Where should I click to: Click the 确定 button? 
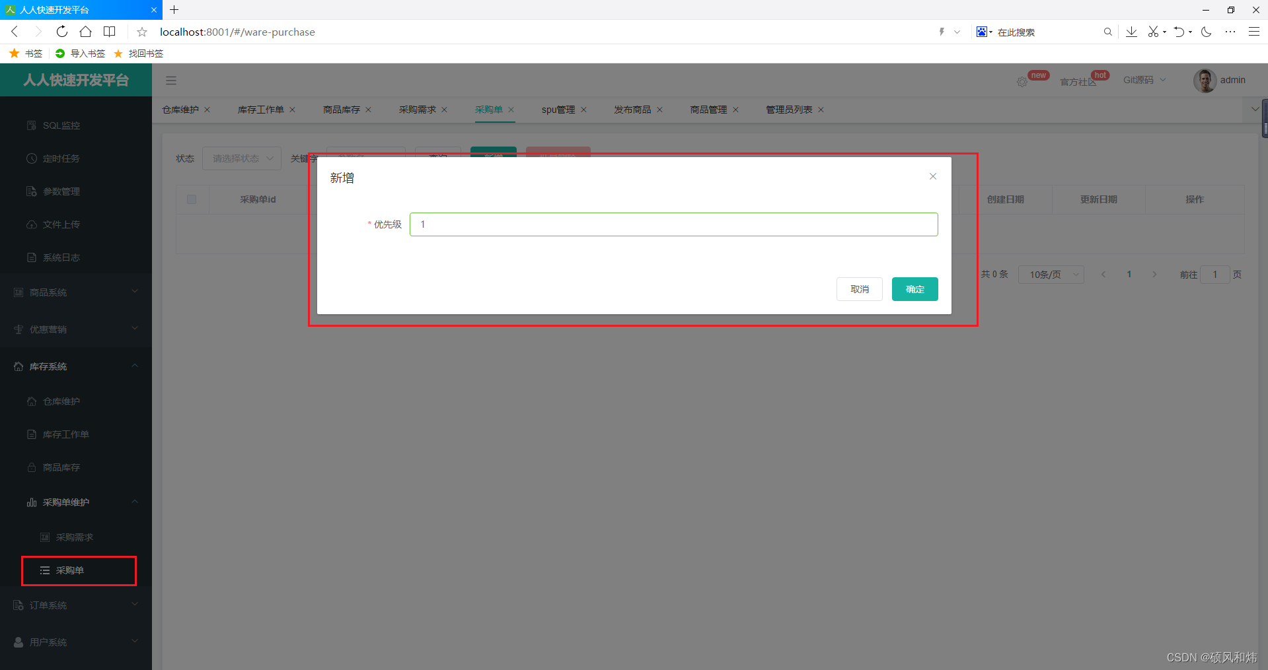914,289
